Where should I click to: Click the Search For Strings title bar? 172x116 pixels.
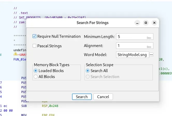pyautogui.click(x=92, y=23)
